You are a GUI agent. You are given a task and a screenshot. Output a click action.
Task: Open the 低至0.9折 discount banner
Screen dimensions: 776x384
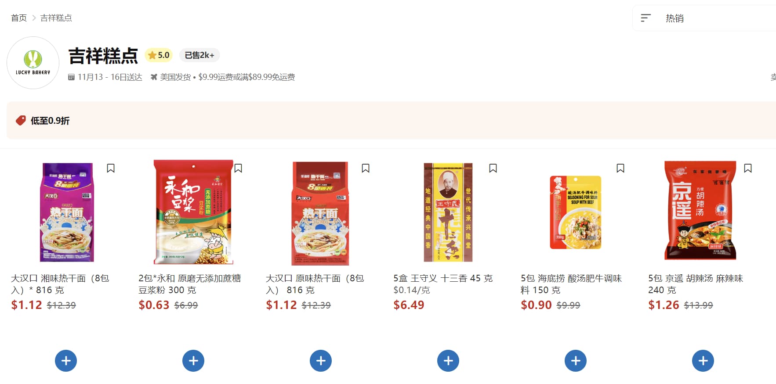coord(392,120)
